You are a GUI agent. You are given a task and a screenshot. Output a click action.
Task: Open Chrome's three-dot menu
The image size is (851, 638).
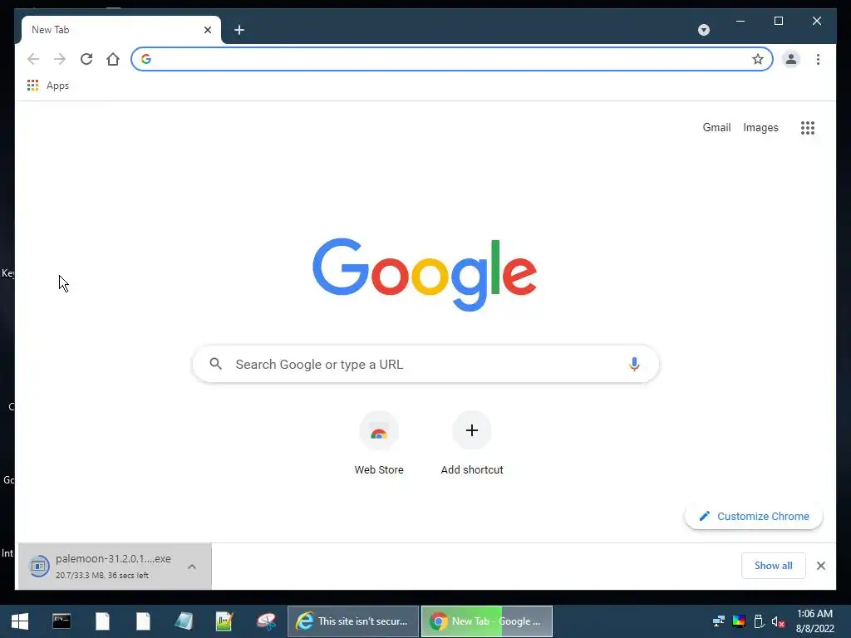click(818, 59)
